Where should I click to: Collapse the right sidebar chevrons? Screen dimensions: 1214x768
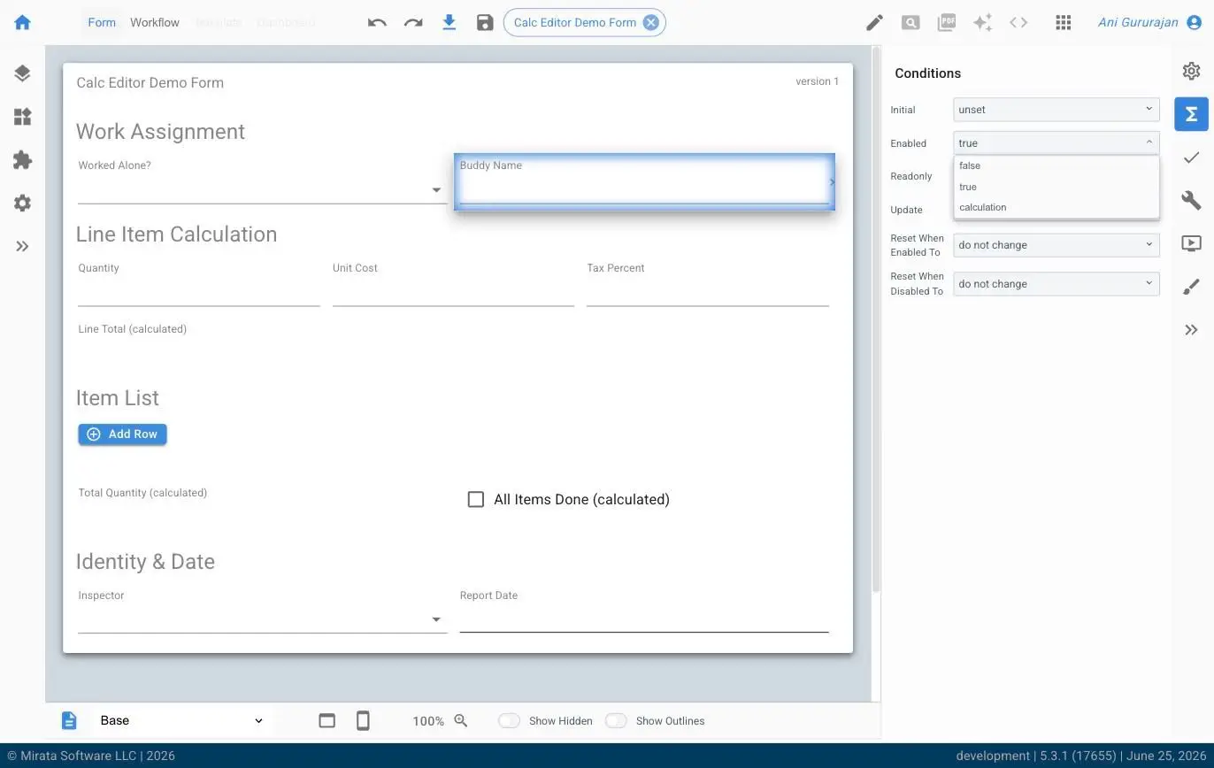(x=1192, y=330)
